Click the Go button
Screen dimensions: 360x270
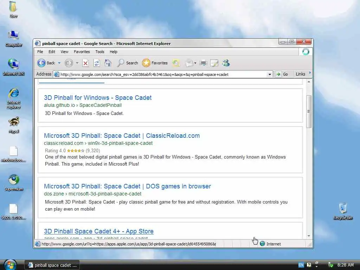tap(282, 74)
